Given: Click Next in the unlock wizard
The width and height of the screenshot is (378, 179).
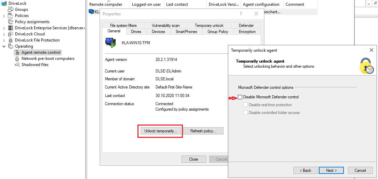Looking at the screenshot, I should pos(331,170).
